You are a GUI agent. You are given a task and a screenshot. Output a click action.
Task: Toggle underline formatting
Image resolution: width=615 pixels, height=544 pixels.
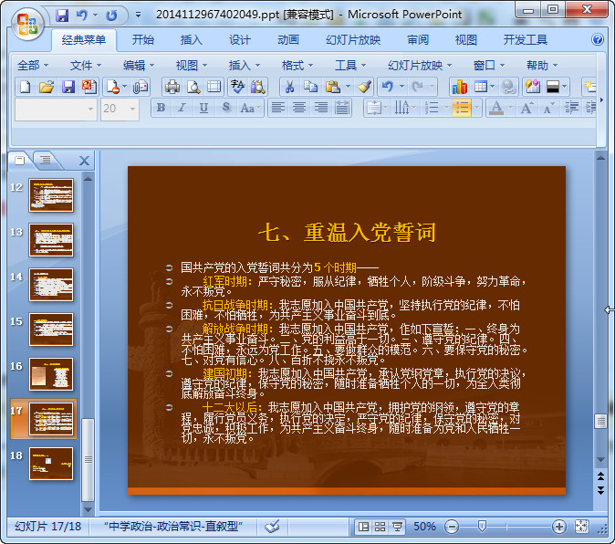coord(203,108)
